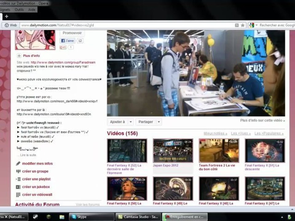
Task: Click the Japan Expo 2012 title link
Action: tap(166, 165)
